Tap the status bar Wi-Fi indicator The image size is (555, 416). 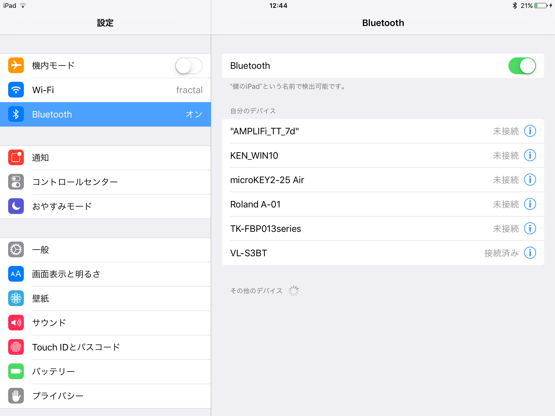[x=23, y=6]
